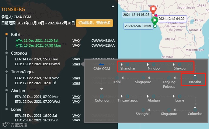The width and height of the screenshot is (209, 129).
Task: Click the 2021-12-07 08:09 map label
Action: [x=138, y=26]
